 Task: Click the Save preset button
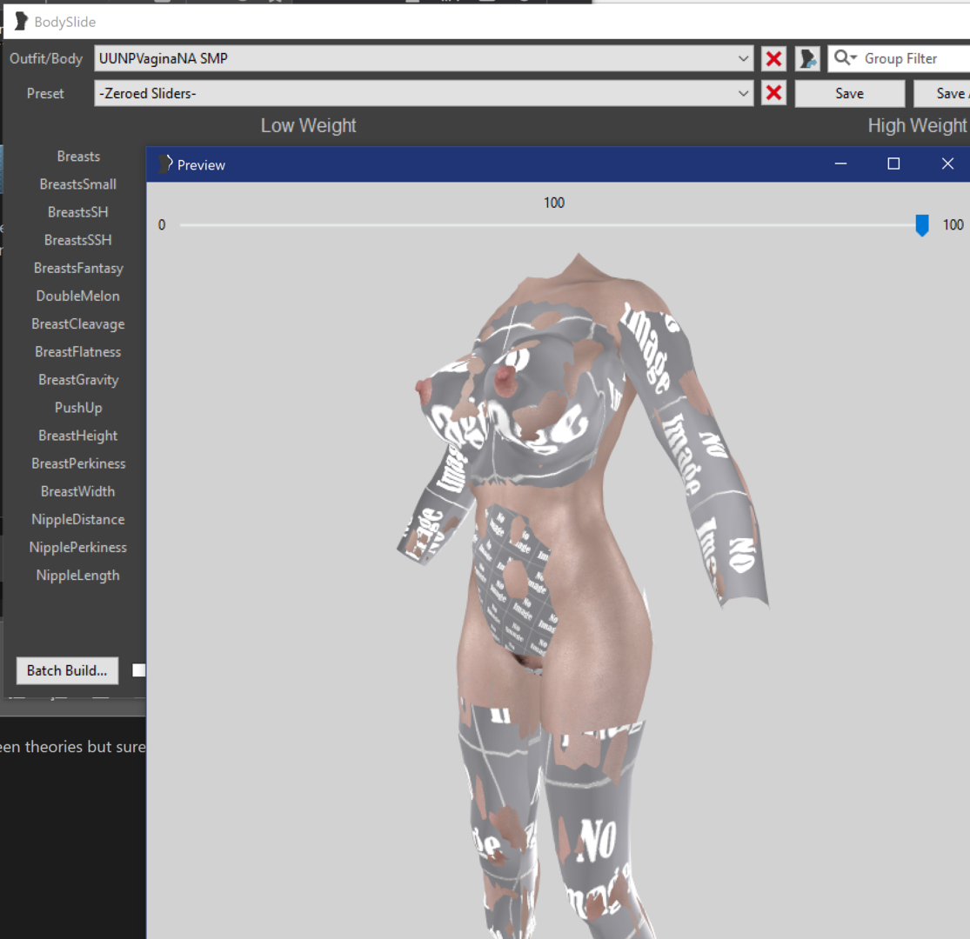click(849, 93)
